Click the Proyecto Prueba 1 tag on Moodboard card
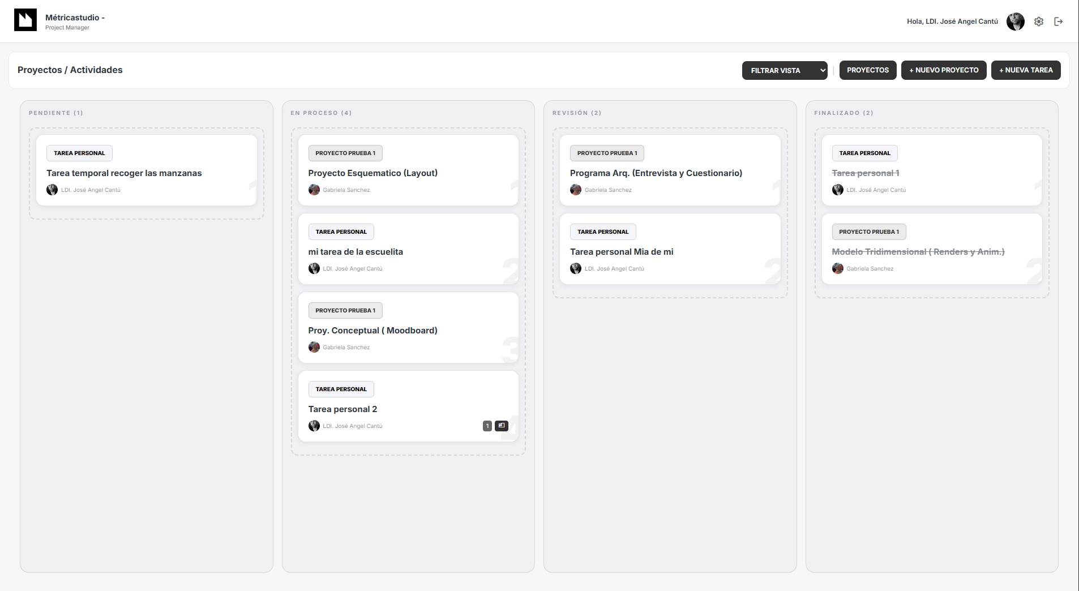The height and width of the screenshot is (591, 1079). 345,310
